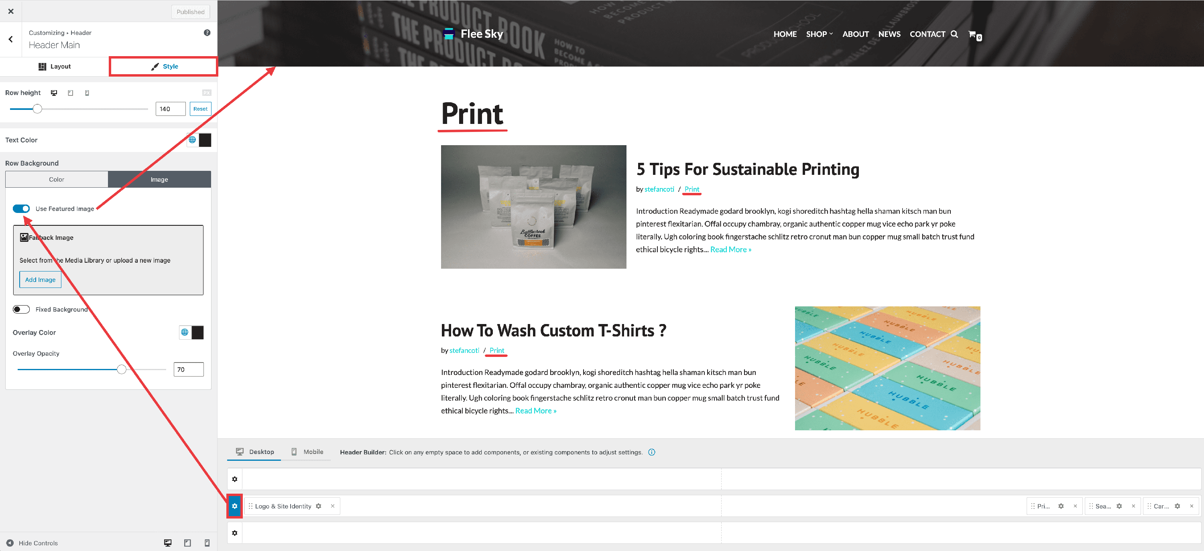The height and width of the screenshot is (551, 1204).
Task: Open the Overlay Color swatch
Action: pyautogui.click(x=198, y=332)
